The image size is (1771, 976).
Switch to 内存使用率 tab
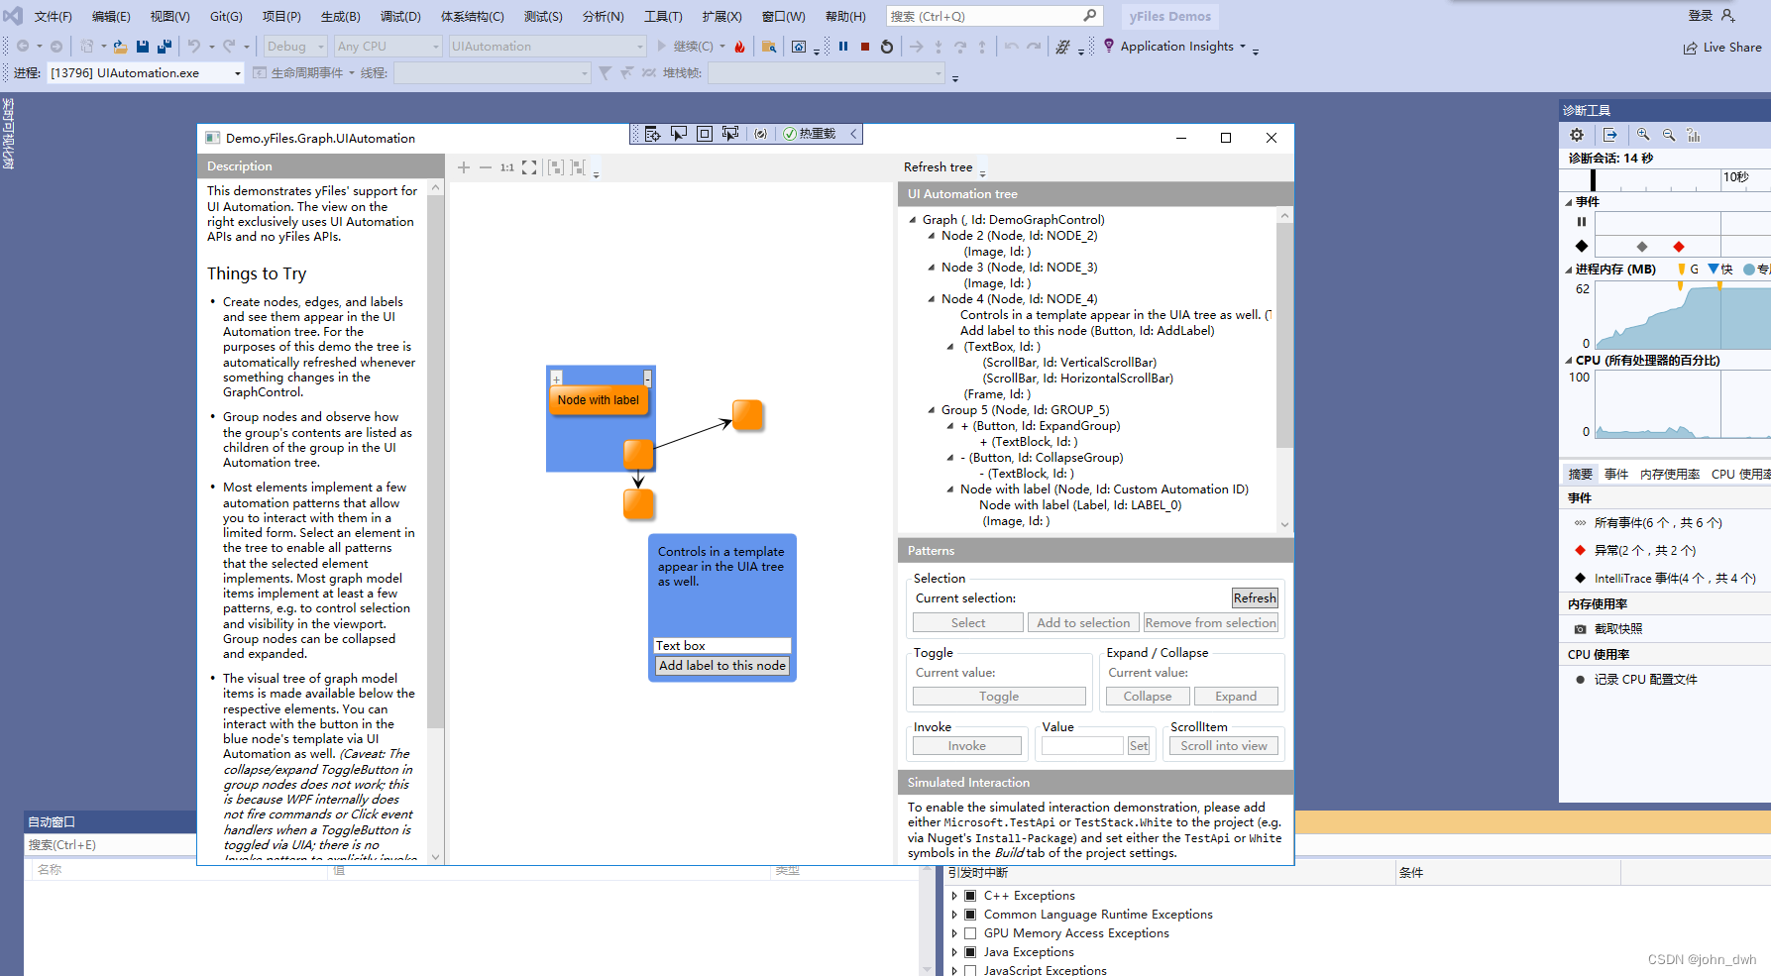[1670, 475]
